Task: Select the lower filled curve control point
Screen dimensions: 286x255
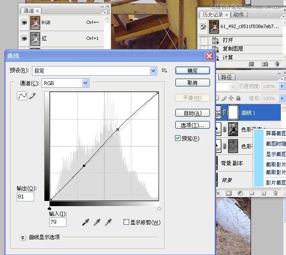Action: [x=84, y=166]
